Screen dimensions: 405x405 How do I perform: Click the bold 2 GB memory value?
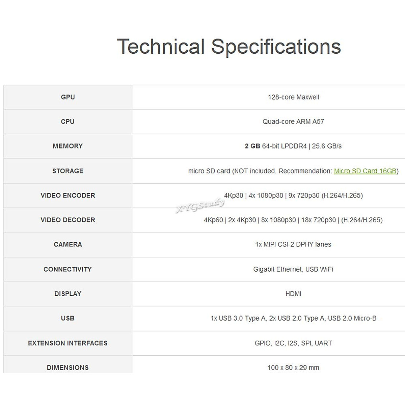[252, 146]
